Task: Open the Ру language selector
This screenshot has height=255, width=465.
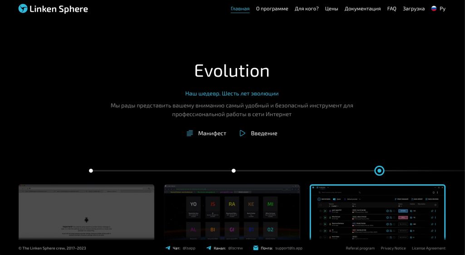Action: 442,9
